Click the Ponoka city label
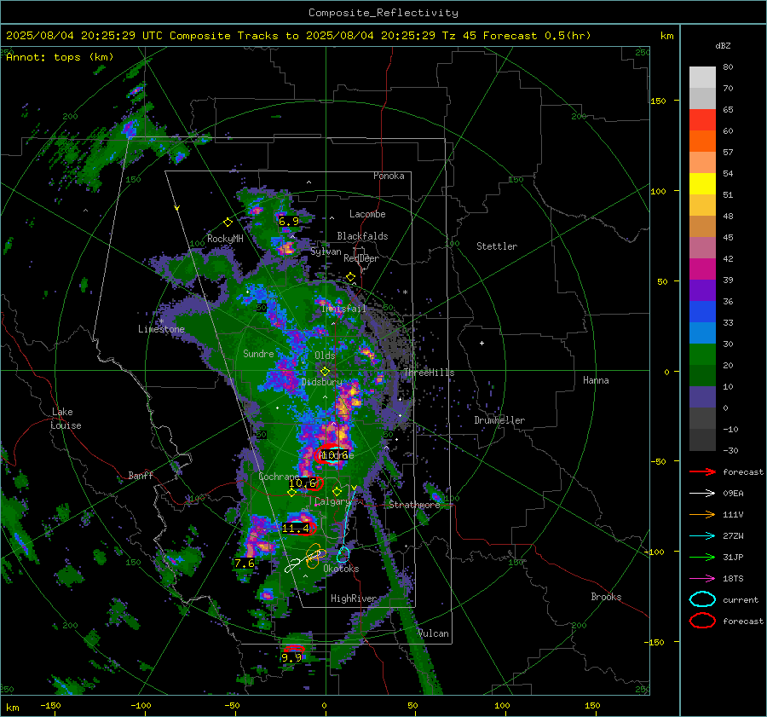Viewport: 767px width, 717px height. click(x=389, y=176)
